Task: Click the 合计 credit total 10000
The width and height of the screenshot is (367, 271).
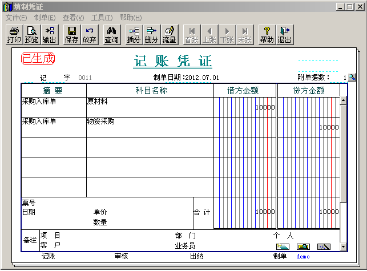Action: (x=329, y=212)
